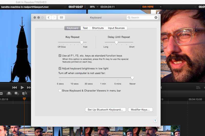Open Keyboard help question mark
This screenshot has width=205, height=136.
click(x=155, y=121)
